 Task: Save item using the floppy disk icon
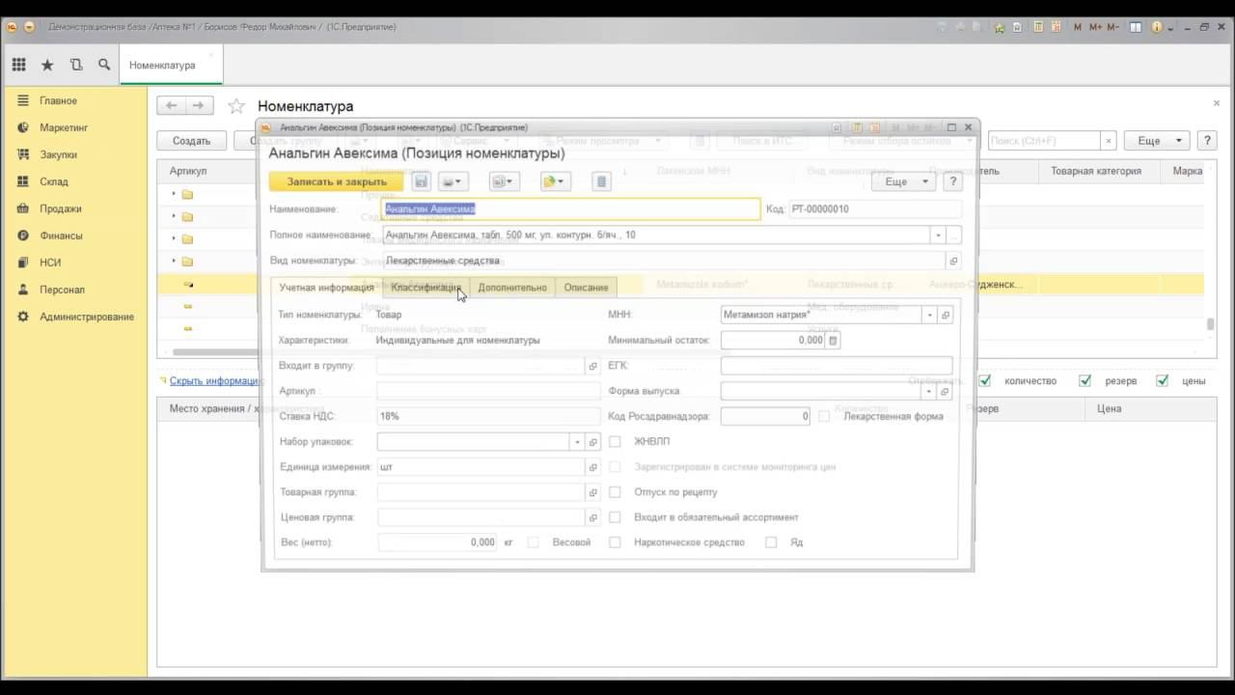(x=421, y=181)
